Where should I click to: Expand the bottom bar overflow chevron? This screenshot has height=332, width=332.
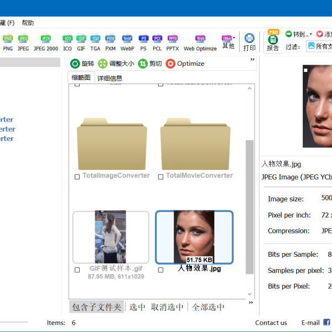click(x=251, y=302)
